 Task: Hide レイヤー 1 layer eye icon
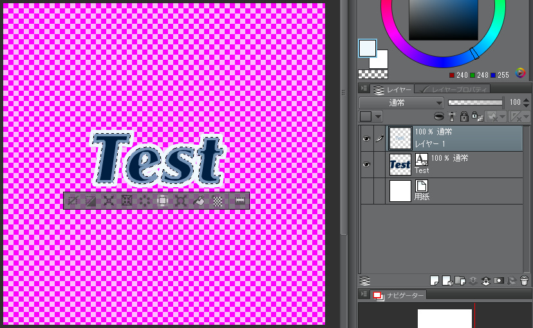366,138
